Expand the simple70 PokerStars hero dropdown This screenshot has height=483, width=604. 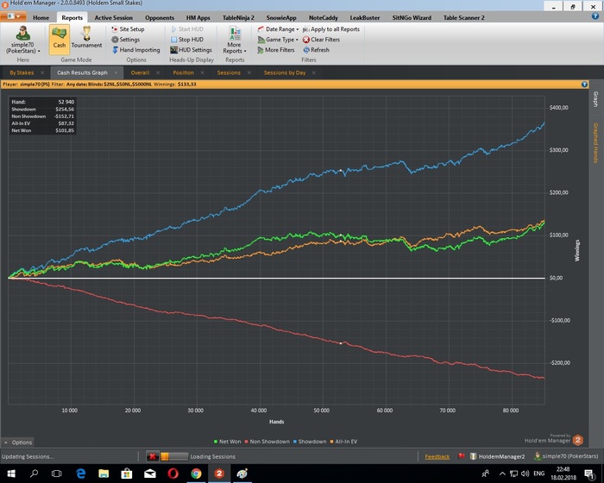coord(22,40)
